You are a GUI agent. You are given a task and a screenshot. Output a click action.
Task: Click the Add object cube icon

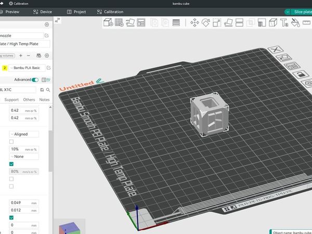108,22
